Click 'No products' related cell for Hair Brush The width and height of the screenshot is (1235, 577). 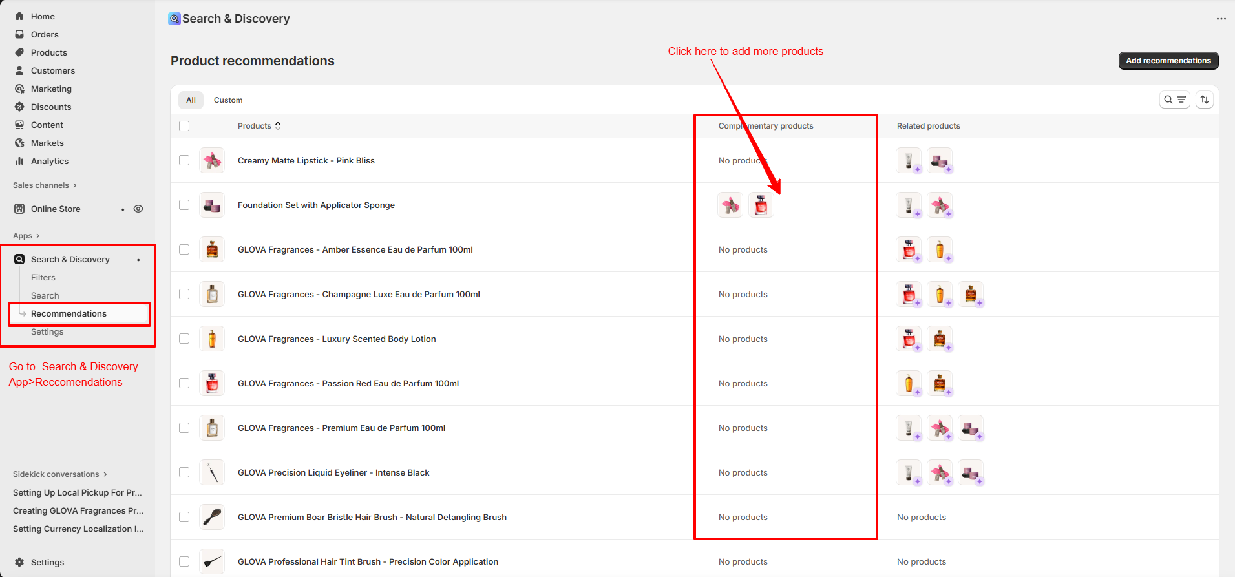[922, 517]
